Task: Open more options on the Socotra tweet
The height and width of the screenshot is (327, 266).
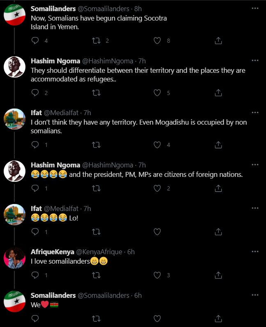Action: tap(255, 8)
